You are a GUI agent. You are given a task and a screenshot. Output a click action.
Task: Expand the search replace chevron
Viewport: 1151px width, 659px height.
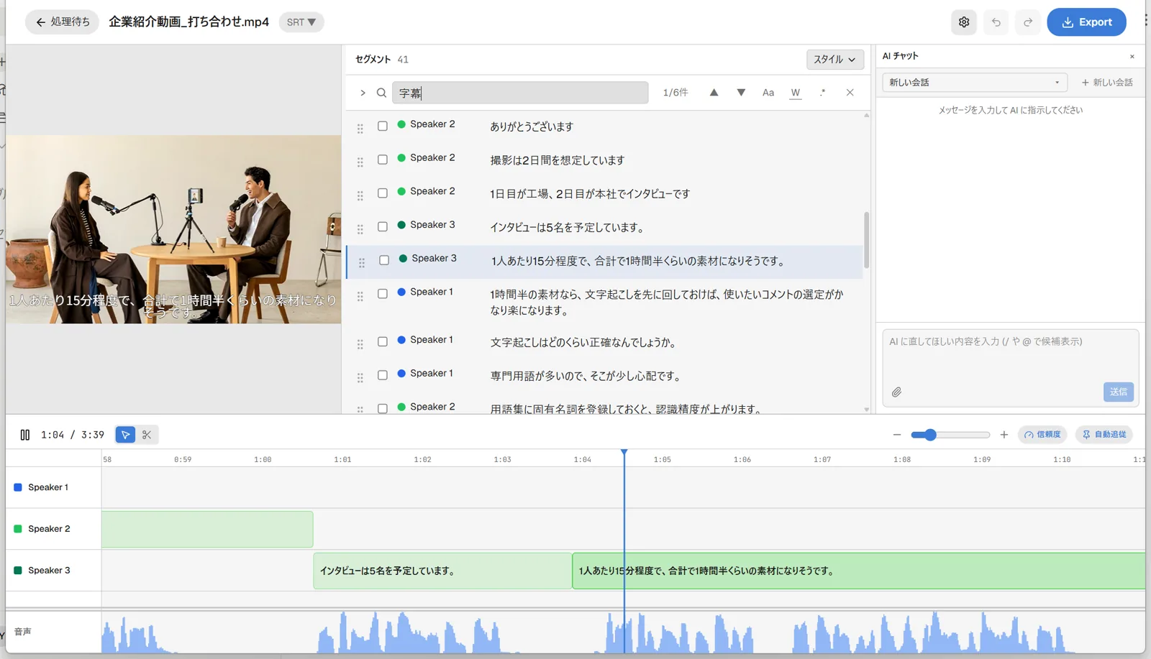pyautogui.click(x=363, y=93)
